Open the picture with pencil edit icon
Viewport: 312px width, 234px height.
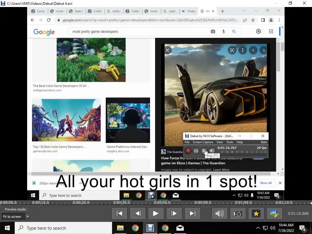click(275, 214)
